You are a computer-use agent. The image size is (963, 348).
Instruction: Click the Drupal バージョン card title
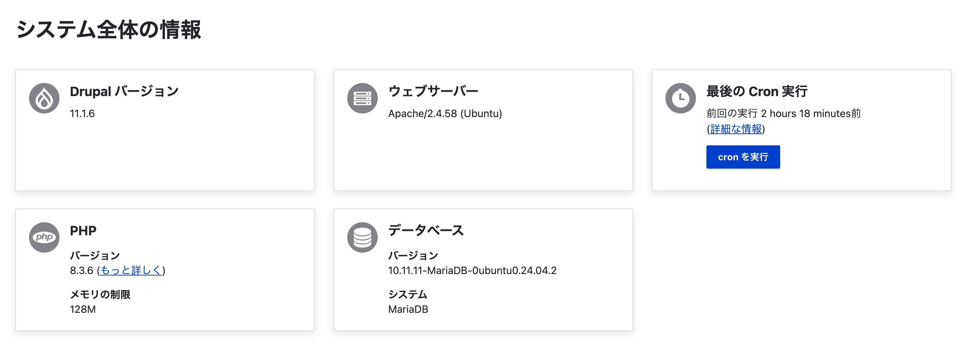(x=124, y=91)
